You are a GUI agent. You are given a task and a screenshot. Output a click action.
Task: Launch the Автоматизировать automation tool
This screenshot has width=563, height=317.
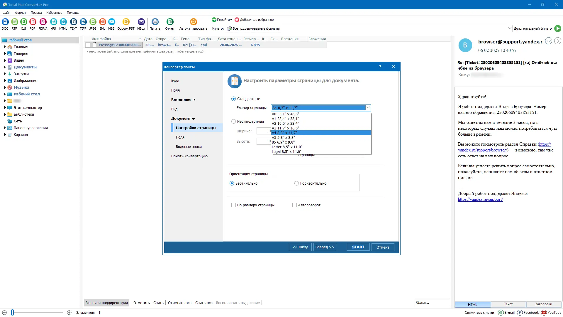pos(193,22)
